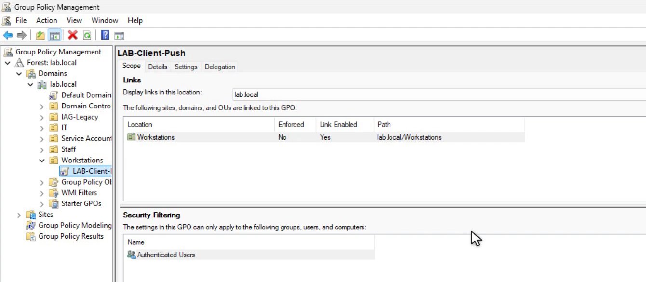646x282 pixels.
Task: Click the Default Domain policy GPO icon
Action: [x=54, y=95]
